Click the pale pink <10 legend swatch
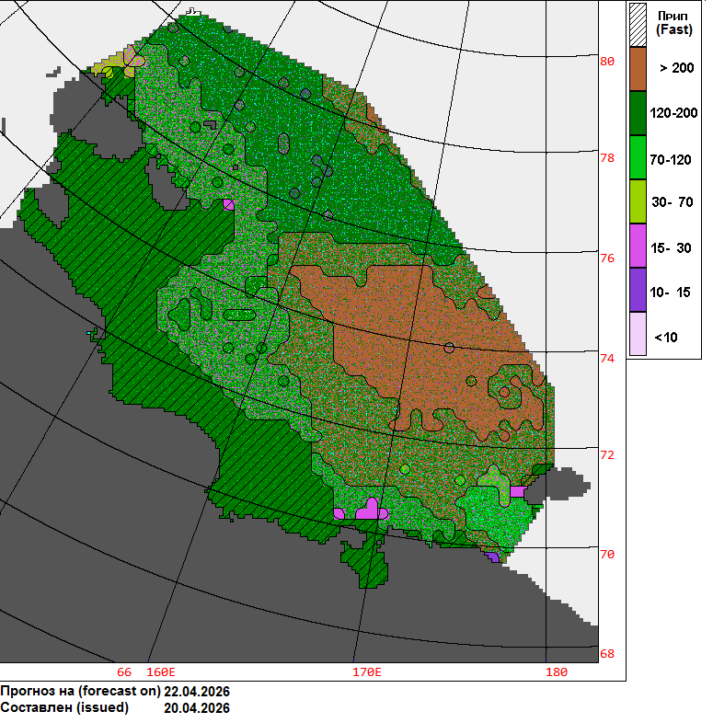713x723 pixels. (638, 336)
